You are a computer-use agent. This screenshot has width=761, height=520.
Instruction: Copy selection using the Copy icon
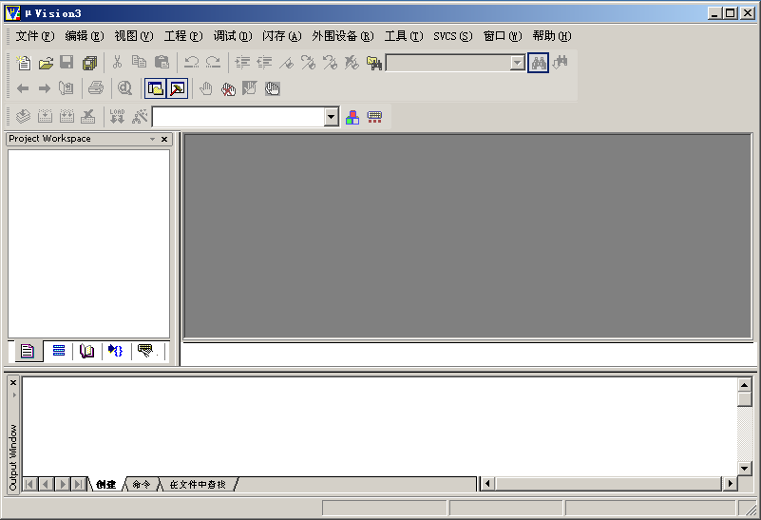click(x=140, y=62)
